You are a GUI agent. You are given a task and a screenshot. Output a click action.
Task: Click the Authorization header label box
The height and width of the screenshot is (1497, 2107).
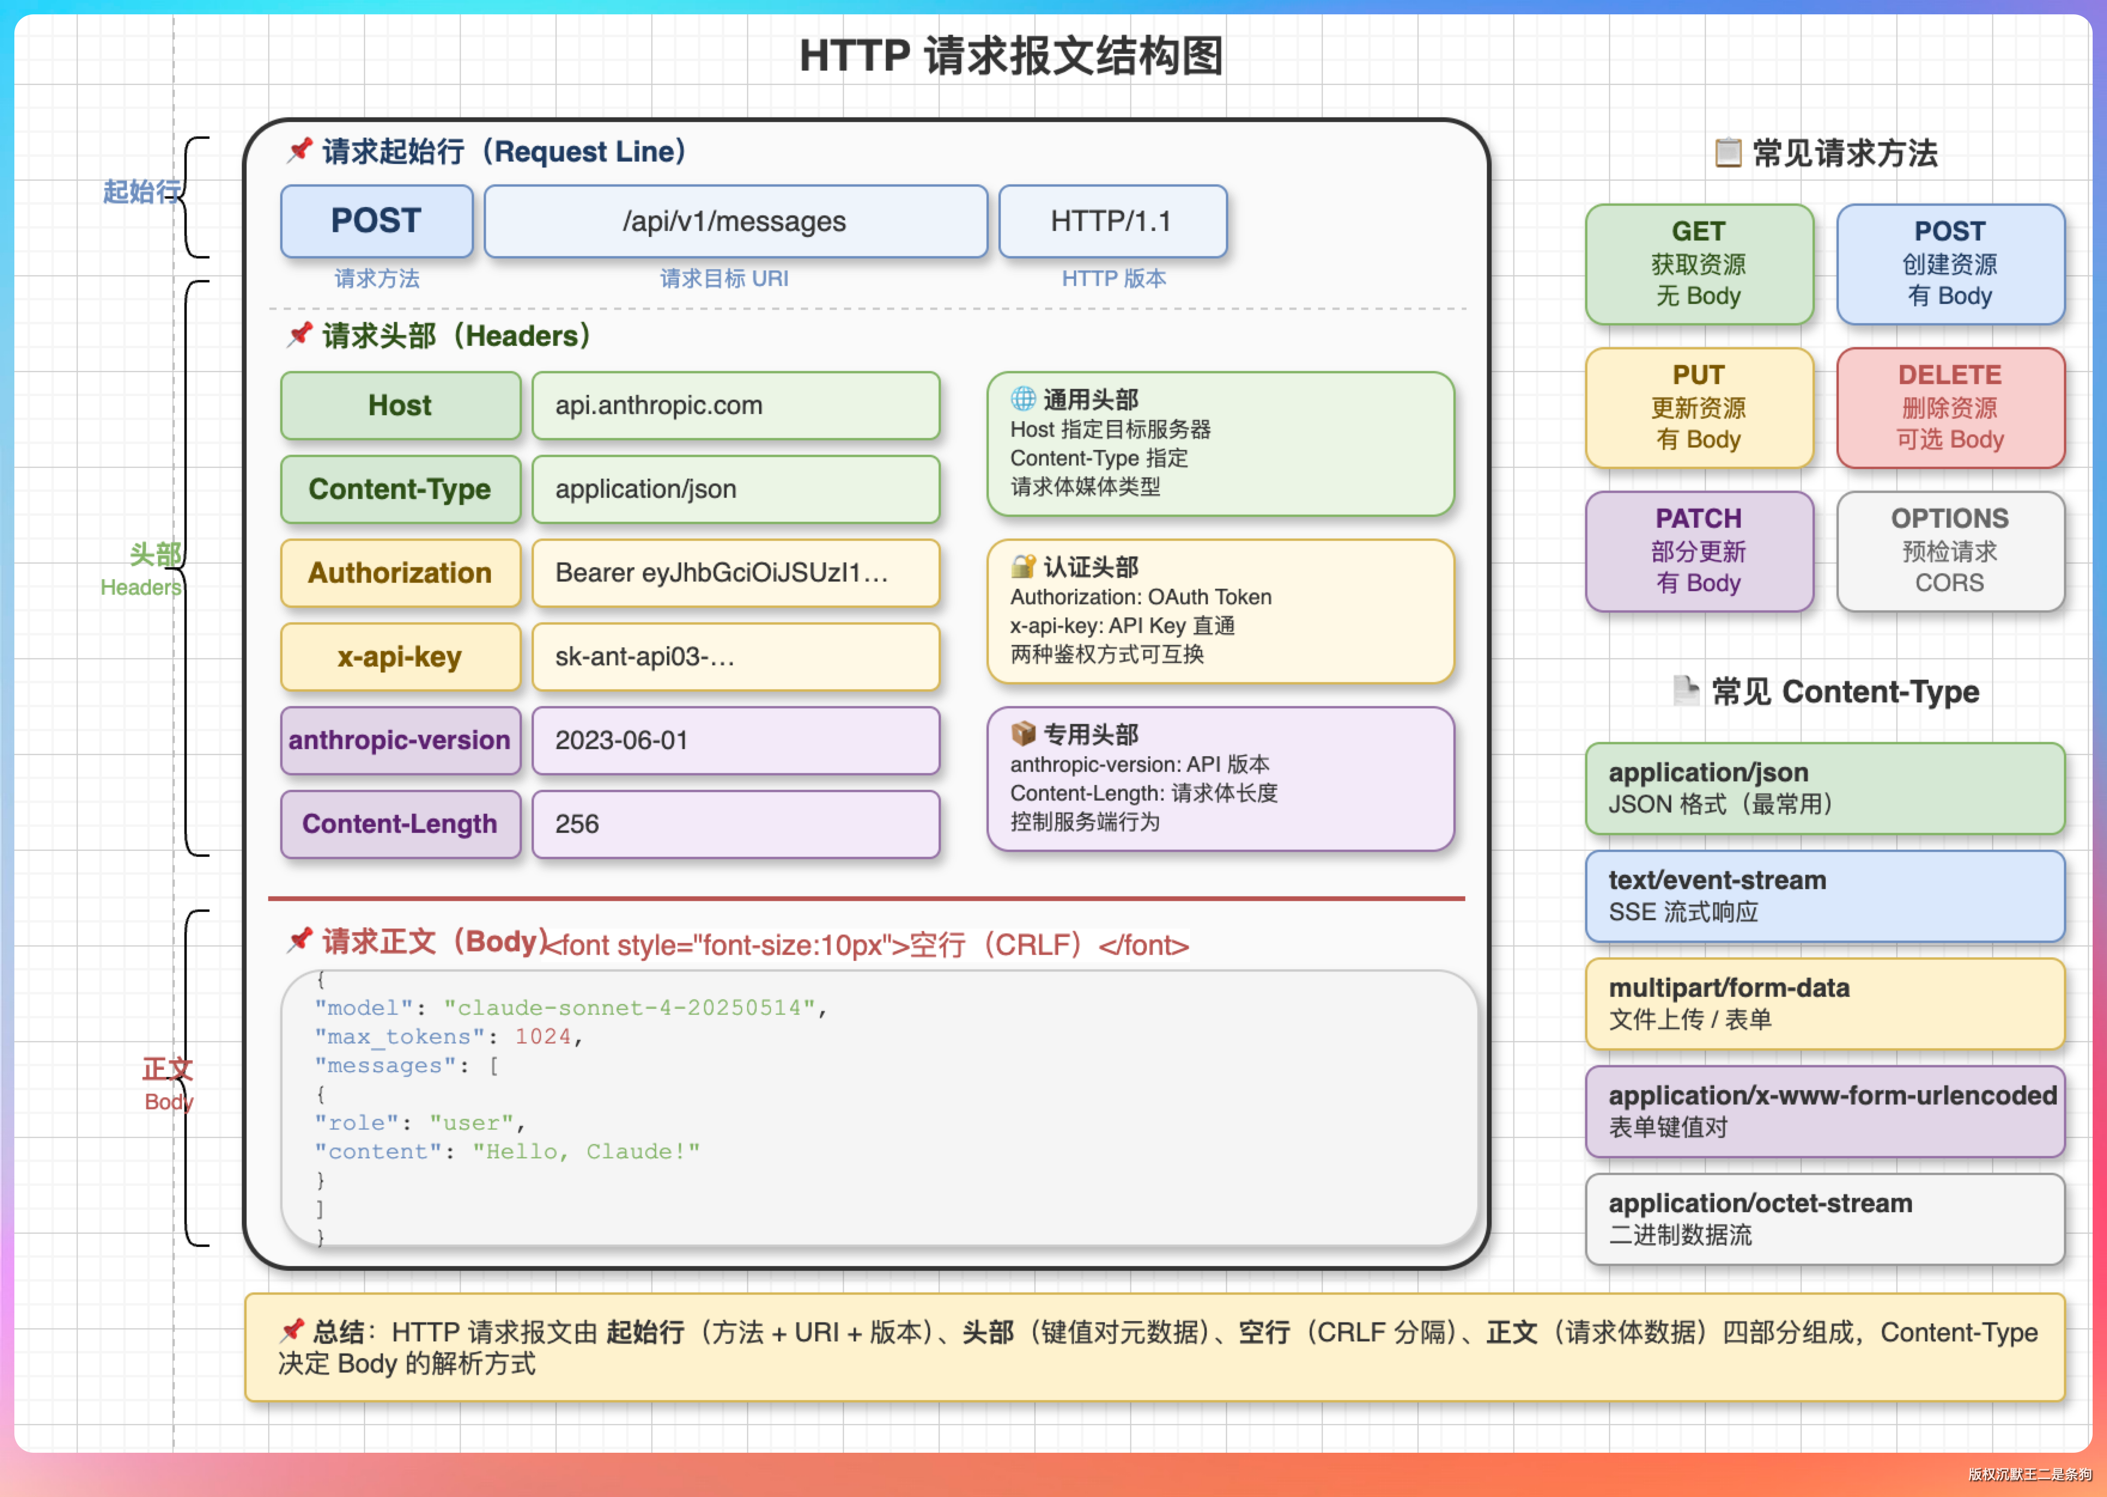click(x=400, y=573)
